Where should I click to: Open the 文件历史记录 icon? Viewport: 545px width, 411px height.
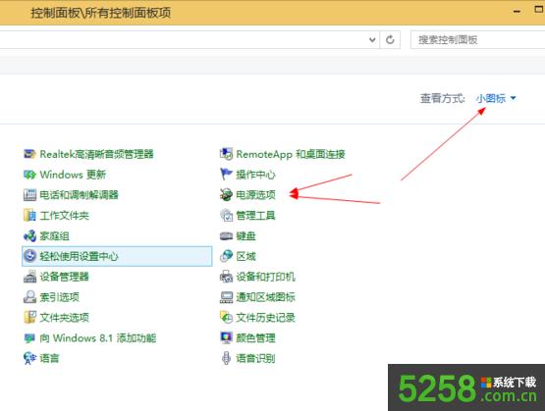tap(226, 317)
